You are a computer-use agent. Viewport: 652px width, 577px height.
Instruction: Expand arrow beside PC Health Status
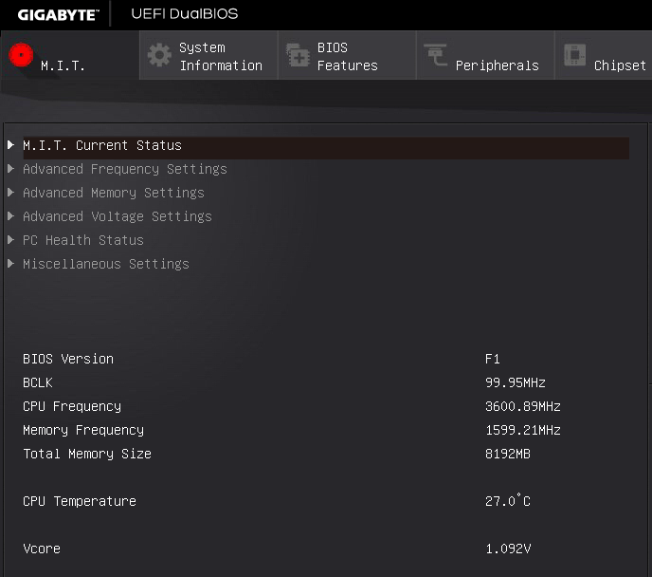point(10,240)
